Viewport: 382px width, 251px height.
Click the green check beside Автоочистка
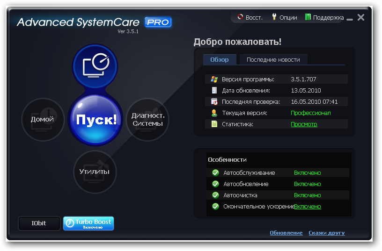[x=215, y=195]
